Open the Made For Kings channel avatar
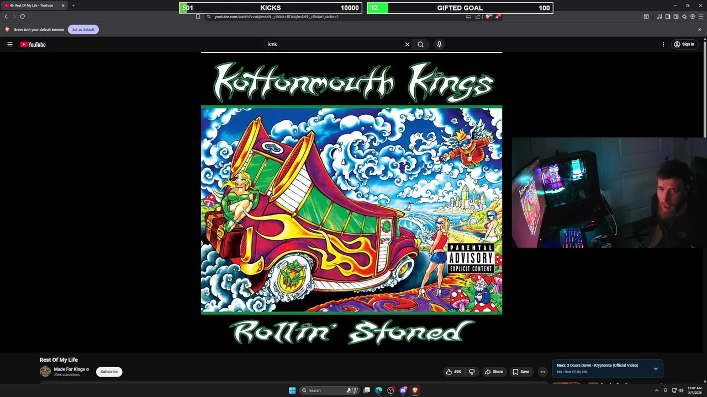This screenshot has height=397, width=707. pyautogui.click(x=45, y=372)
